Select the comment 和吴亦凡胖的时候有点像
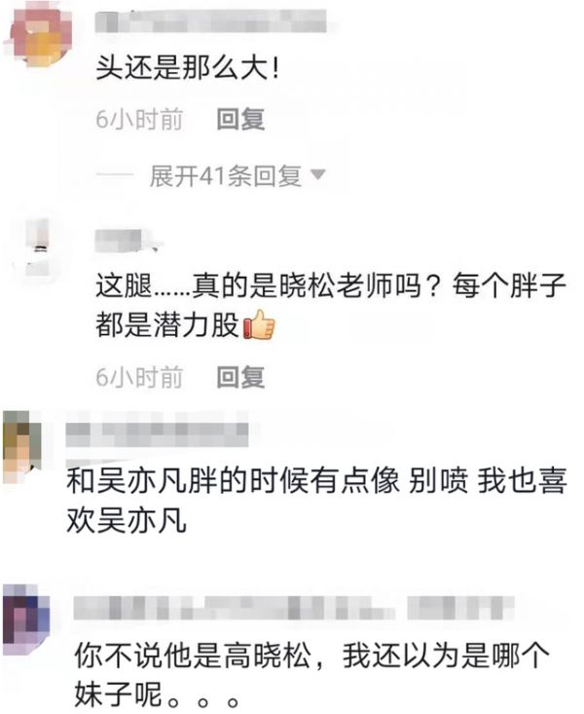The width and height of the screenshot is (584, 714). click(316, 500)
